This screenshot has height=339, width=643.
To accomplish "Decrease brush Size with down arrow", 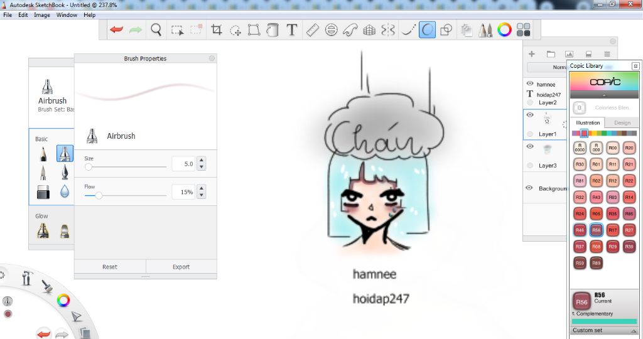I will click(x=202, y=167).
